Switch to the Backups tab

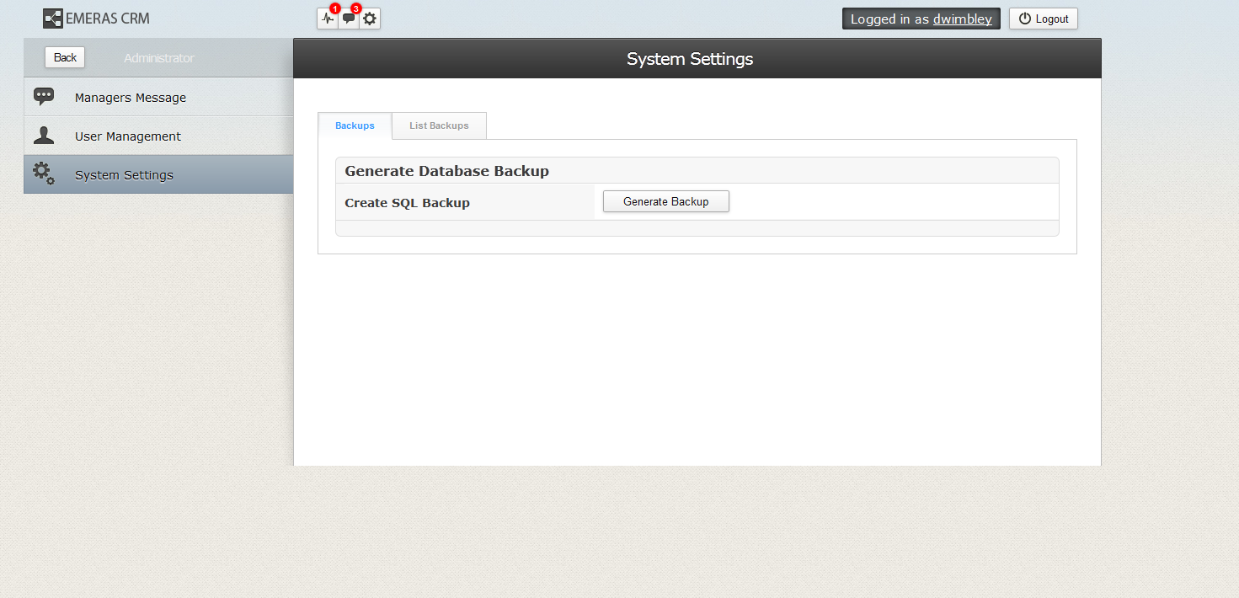click(x=355, y=125)
